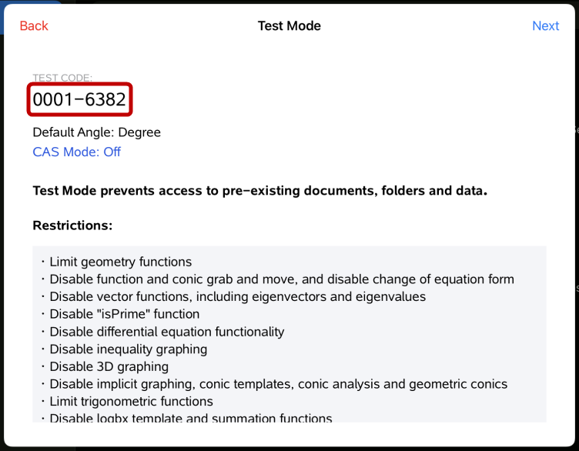Select the Disable differential equation functionality item
Viewport: 579px width, 451px height.
(x=166, y=332)
